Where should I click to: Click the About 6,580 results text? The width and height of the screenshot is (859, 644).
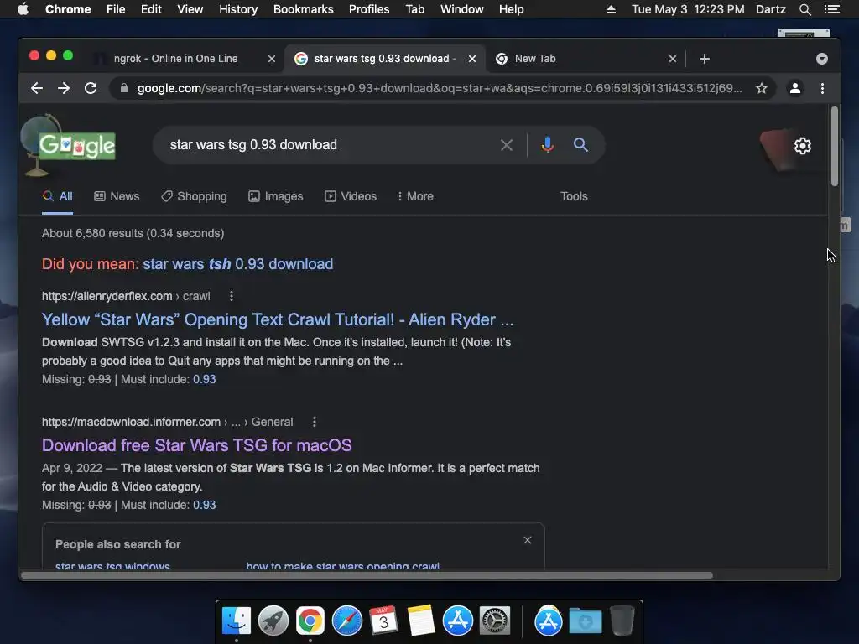(133, 234)
